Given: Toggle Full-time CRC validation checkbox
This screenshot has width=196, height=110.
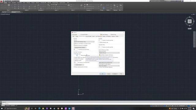Looking at the screenshot, I should click(x=74, y=59).
